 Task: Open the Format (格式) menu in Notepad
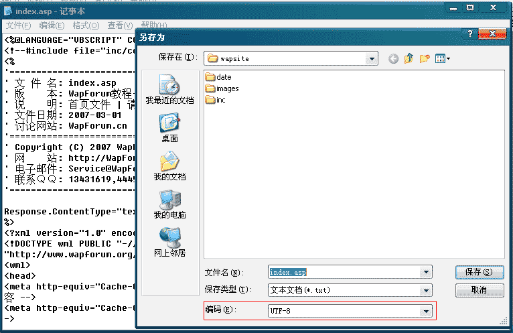(85, 25)
